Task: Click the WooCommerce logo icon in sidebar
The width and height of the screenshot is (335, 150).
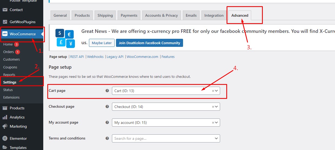Action: coord(5,34)
